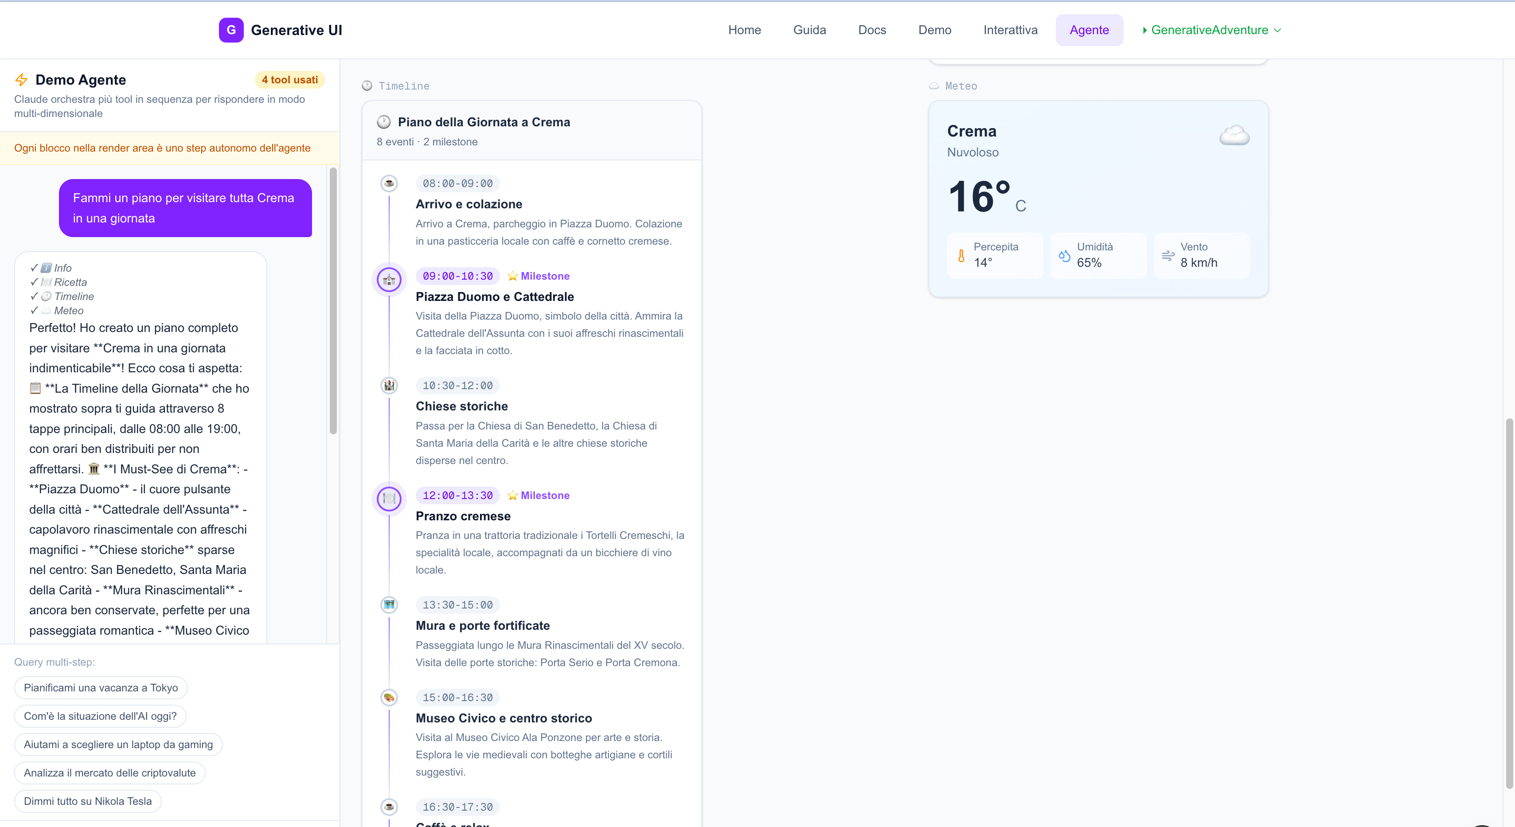Click the castle icon for Chiese storiche
The height and width of the screenshot is (827, 1515).
pos(389,385)
